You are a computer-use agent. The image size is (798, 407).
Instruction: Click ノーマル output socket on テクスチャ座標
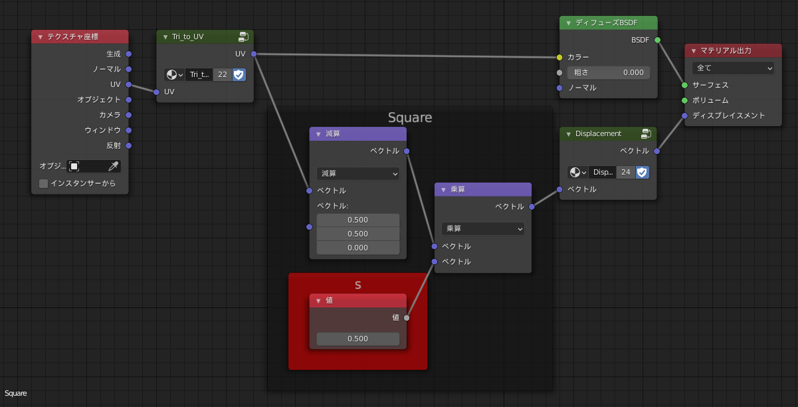pos(129,69)
